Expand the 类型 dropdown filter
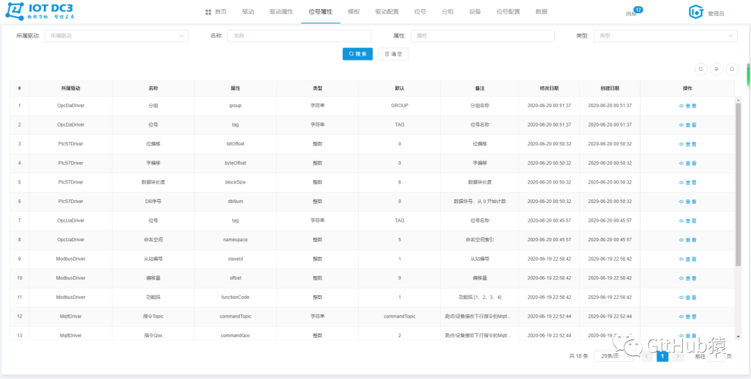Image resolution: width=751 pixels, height=379 pixels. coord(665,36)
